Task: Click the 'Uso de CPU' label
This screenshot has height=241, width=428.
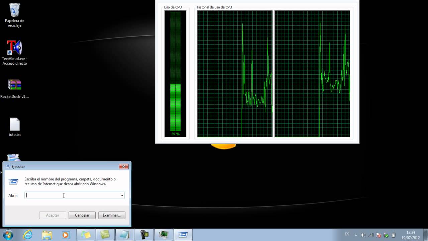Action: (173, 7)
